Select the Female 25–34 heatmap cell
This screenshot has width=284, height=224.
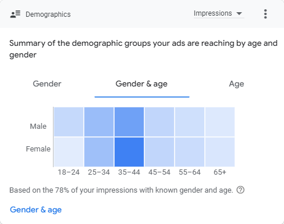99,152
